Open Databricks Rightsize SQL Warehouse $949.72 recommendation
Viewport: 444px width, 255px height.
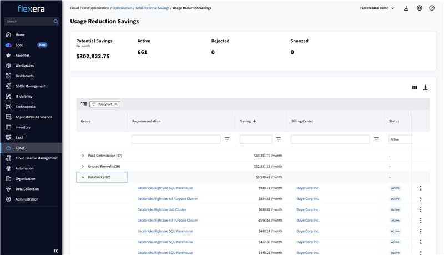(x=165, y=188)
